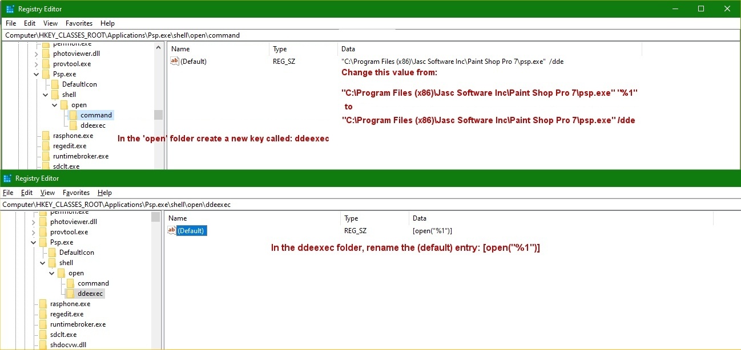
Task: Select ddeexec folder icon in bottom tree
Action: pos(70,294)
